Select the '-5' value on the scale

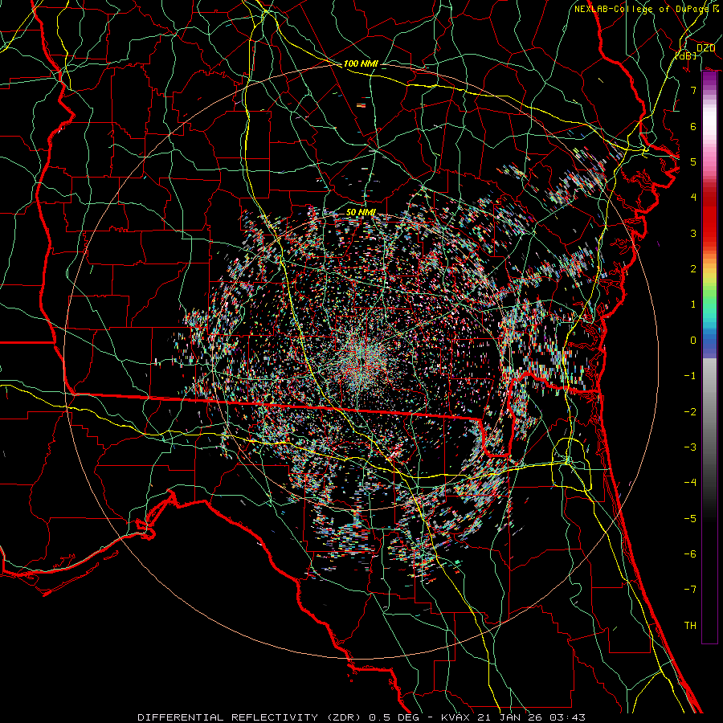point(690,519)
